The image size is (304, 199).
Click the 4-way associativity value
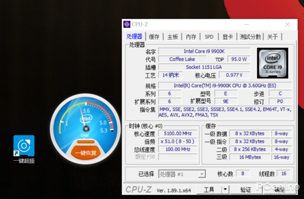tap(281, 149)
